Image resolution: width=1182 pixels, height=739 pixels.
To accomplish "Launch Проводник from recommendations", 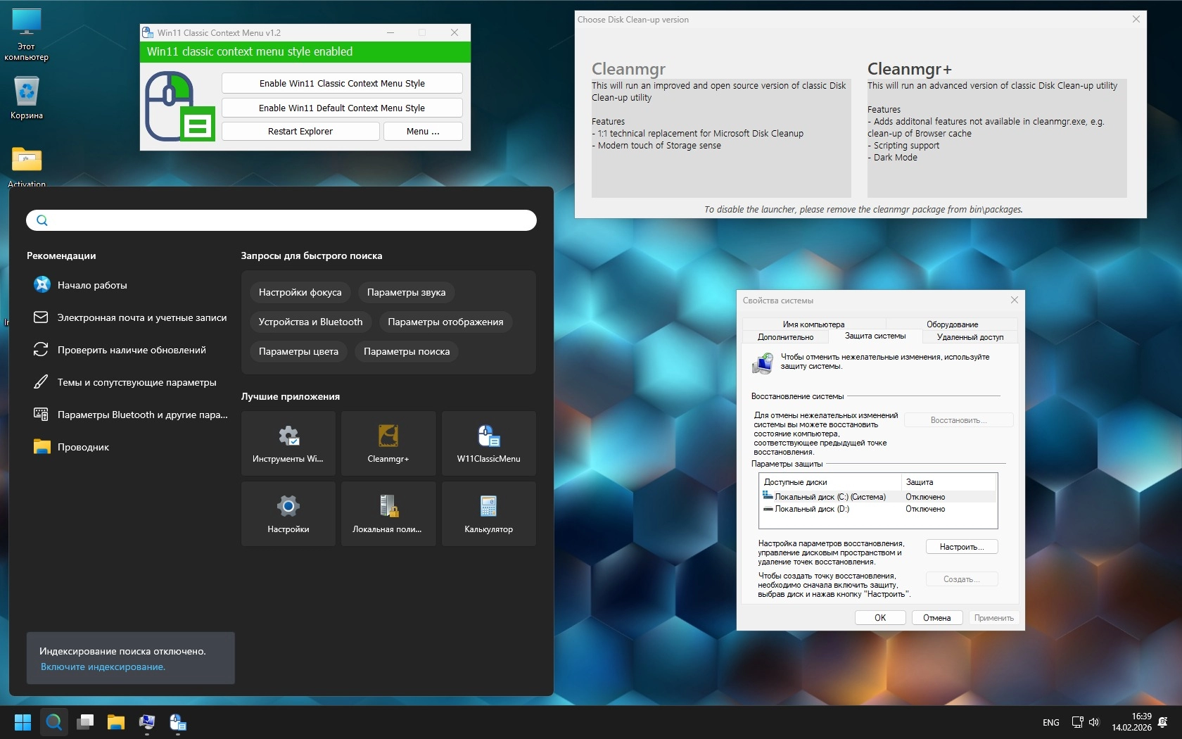I will 131,447.
